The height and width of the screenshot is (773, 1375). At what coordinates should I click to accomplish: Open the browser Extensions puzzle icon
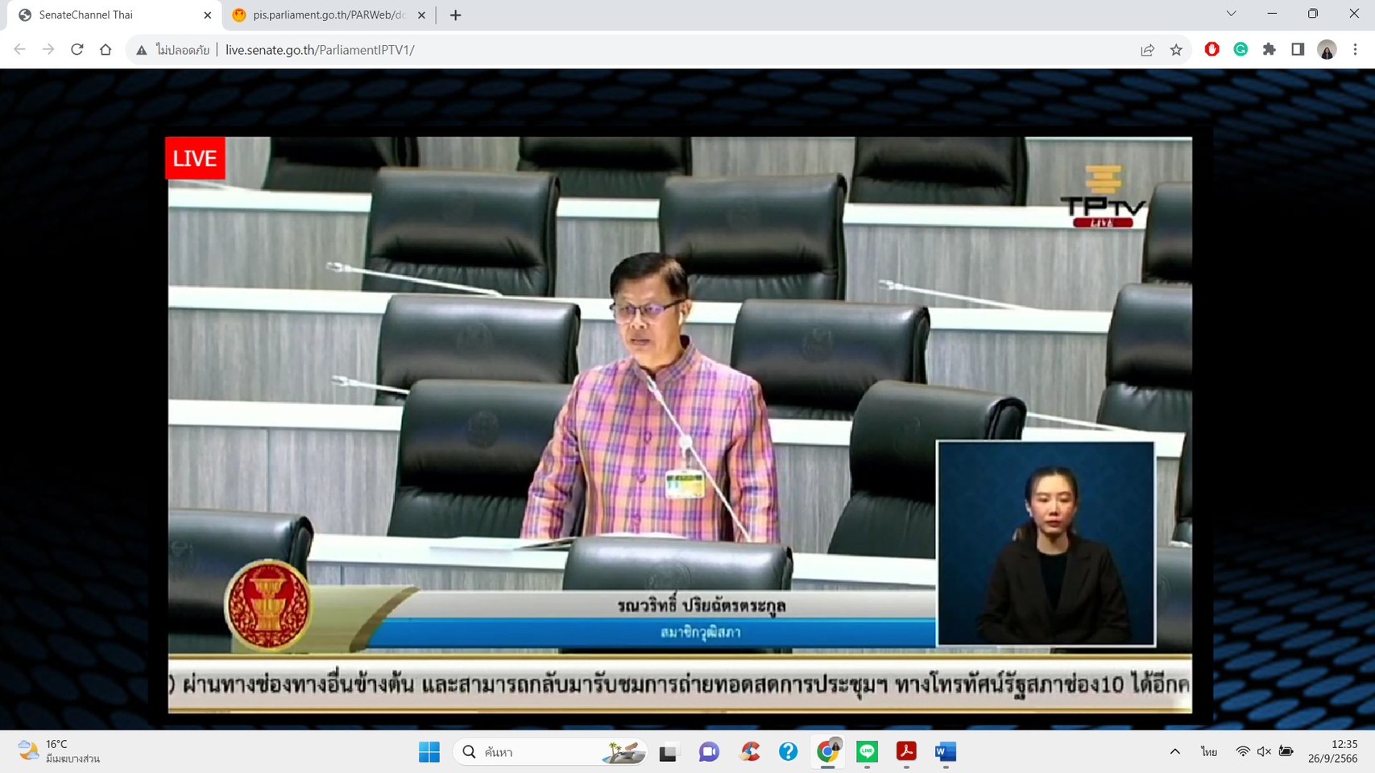pyautogui.click(x=1269, y=50)
